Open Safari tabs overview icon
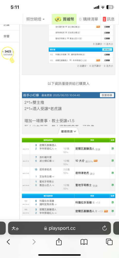Image resolution: width=119 pixels, height=258 pixels. tap(109, 242)
